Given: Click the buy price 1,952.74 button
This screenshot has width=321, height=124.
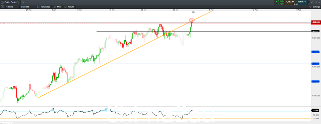Looking at the screenshot, I should click(302, 2).
